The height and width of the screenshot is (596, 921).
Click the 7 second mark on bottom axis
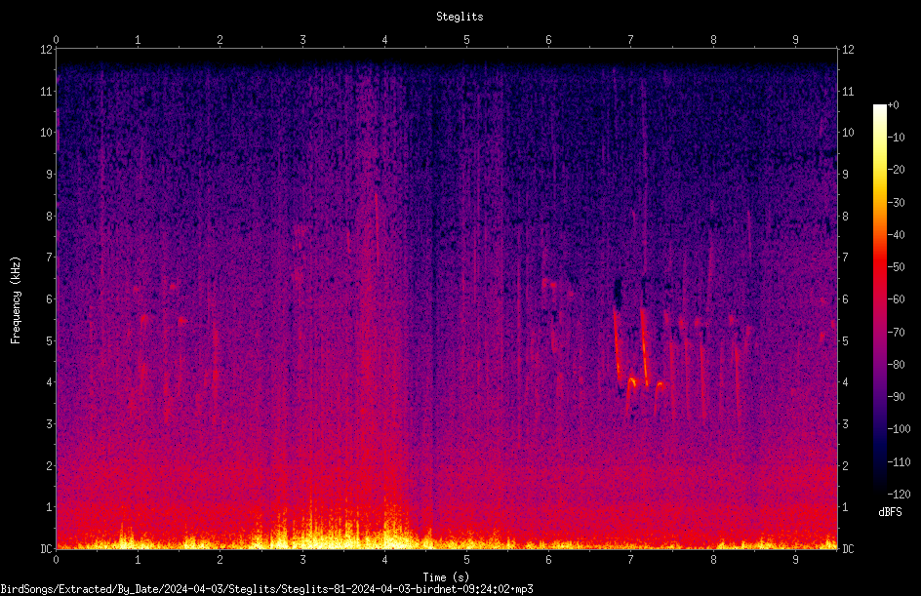[631, 560]
